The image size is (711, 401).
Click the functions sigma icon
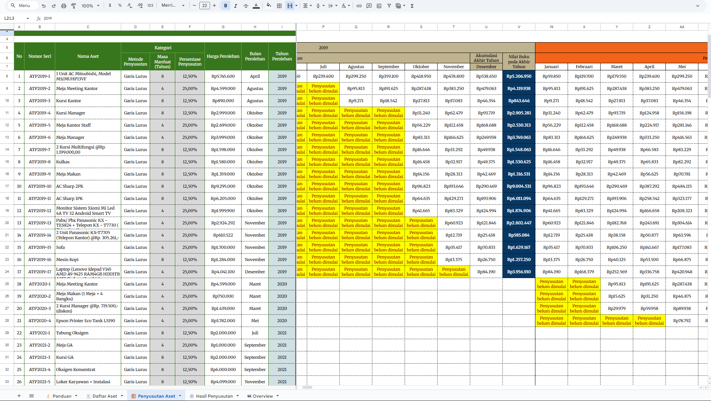tap(412, 6)
